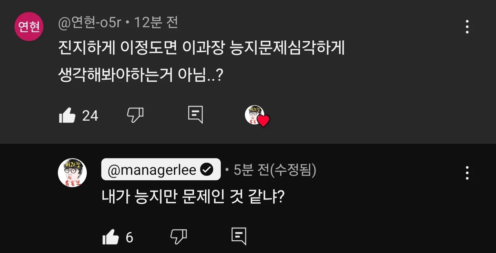Click the like count 6 on the reply
This screenshot has height=253, width=496.
[129, 237]
